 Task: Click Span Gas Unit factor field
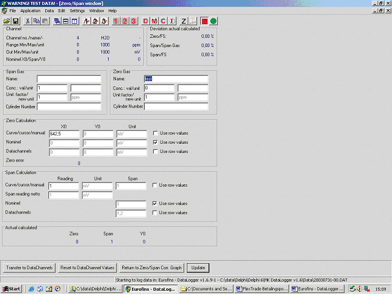(x=53, y=97)
